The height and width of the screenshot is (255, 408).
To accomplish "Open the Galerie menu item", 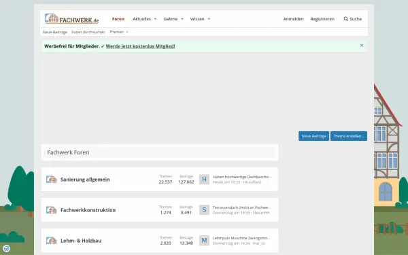I will coord(171,19).
